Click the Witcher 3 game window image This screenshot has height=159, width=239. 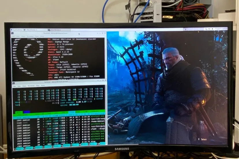coord(167,88)
